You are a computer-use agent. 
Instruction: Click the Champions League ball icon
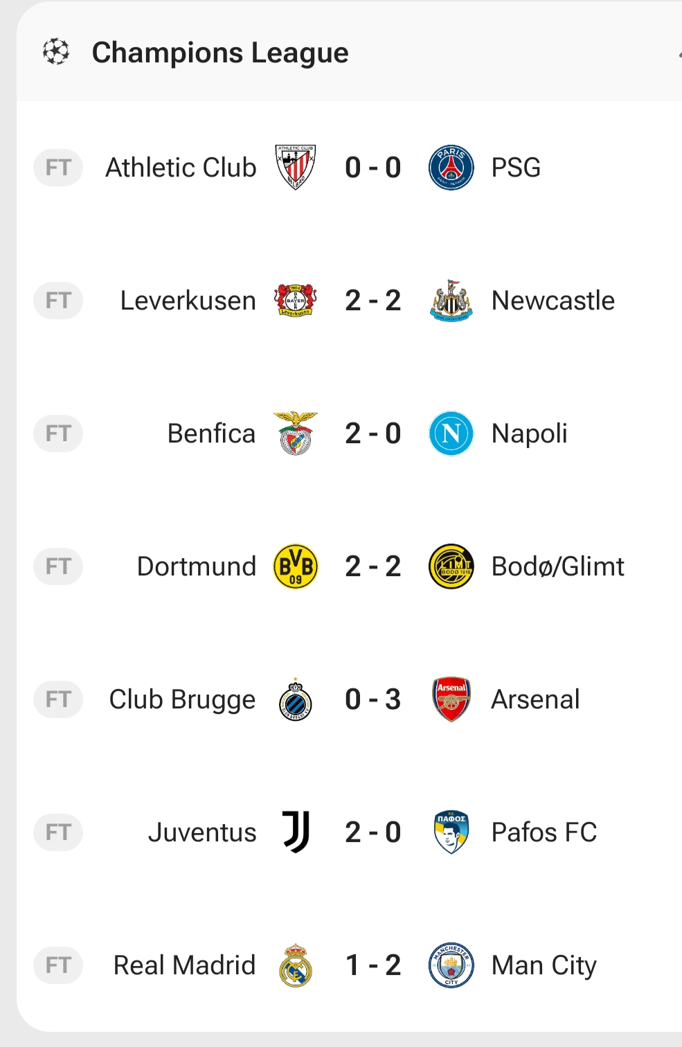[56, 52]
